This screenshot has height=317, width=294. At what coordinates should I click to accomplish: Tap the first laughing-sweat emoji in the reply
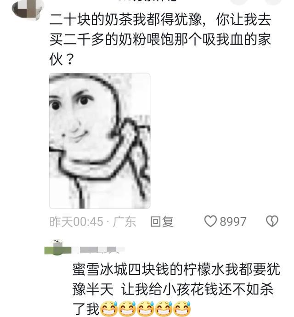[109, 309]
